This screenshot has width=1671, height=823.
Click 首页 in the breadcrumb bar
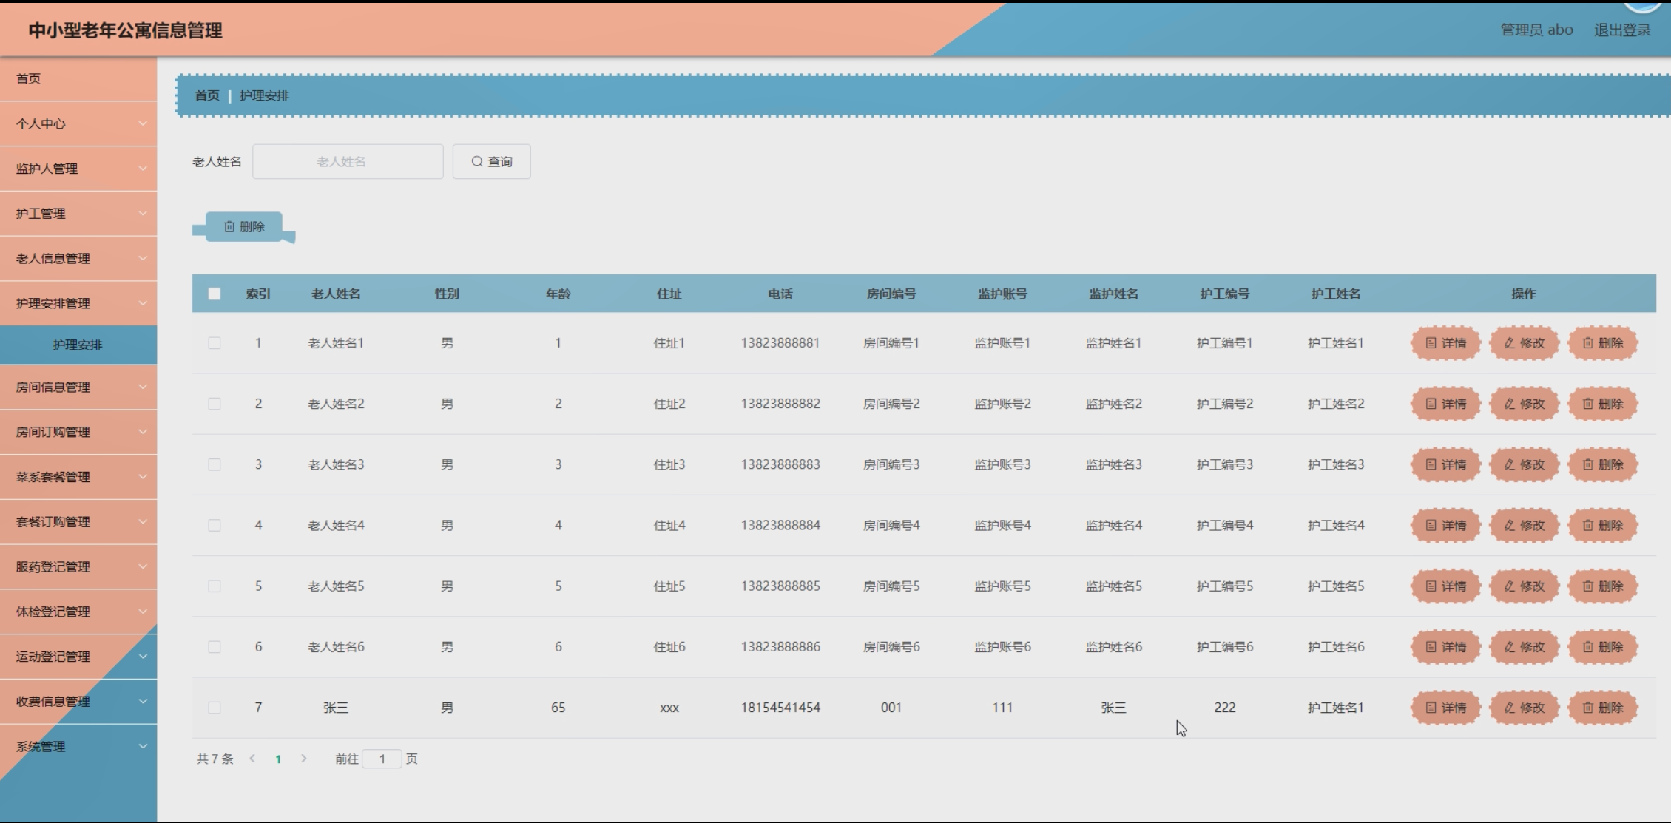coord(207,95)
